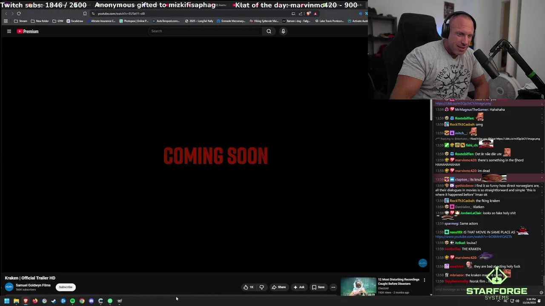The width and height of the screenshot is (545, 306).
Task: Open more actions ellipsis under video
Action: pyautogui.click(x=333, y=287)
